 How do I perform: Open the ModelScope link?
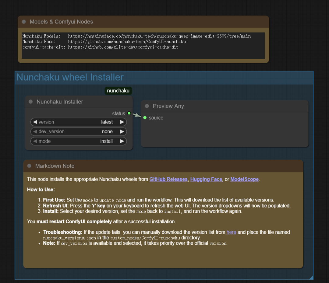click(244, 179)
